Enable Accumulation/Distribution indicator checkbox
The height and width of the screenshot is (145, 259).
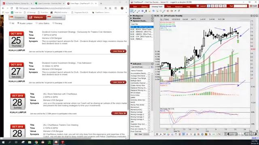[x=149, y=73]
